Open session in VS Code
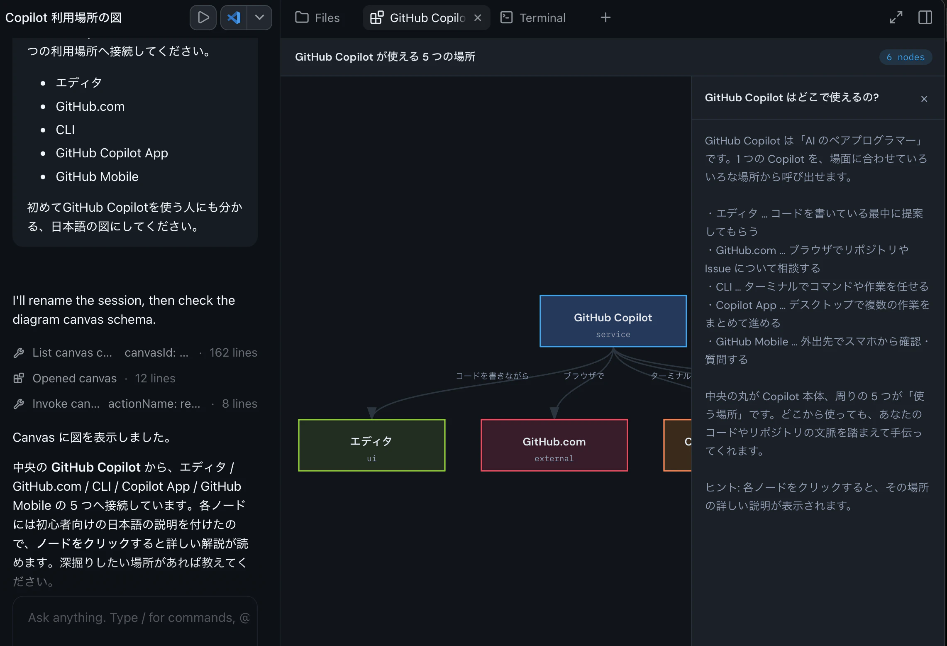This screenshot has width=947, height=646. (234, 17)
